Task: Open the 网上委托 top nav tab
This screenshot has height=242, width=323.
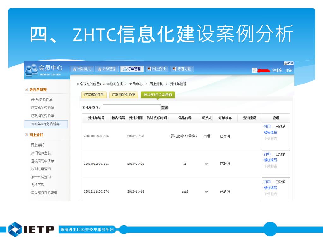Action: [157, 69]
